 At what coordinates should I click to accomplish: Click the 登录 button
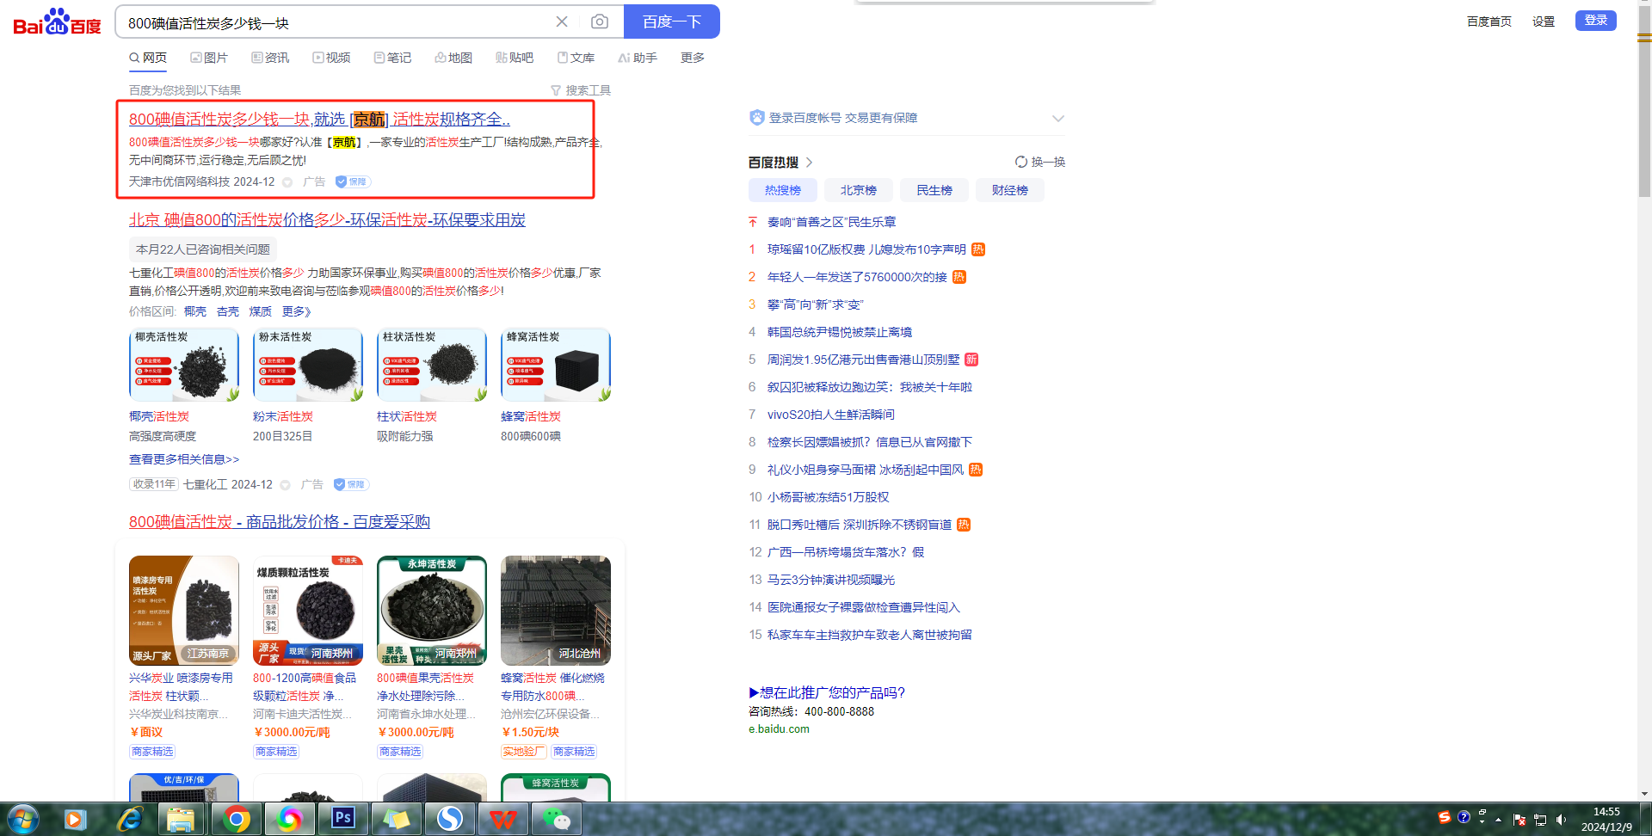(x=1596, y=21)
